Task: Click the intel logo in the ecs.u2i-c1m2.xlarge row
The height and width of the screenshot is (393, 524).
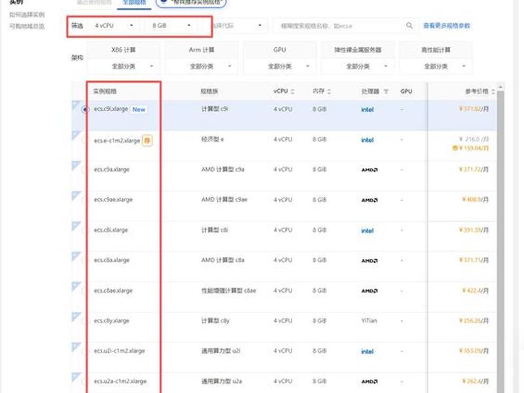Action: coord(367,351)
